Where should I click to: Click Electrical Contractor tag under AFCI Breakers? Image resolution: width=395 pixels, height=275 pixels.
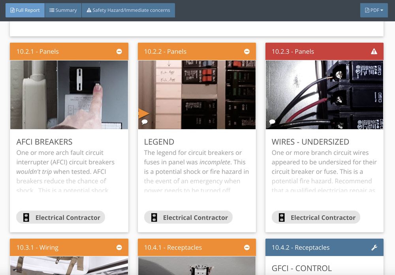(x=61, y=217)
